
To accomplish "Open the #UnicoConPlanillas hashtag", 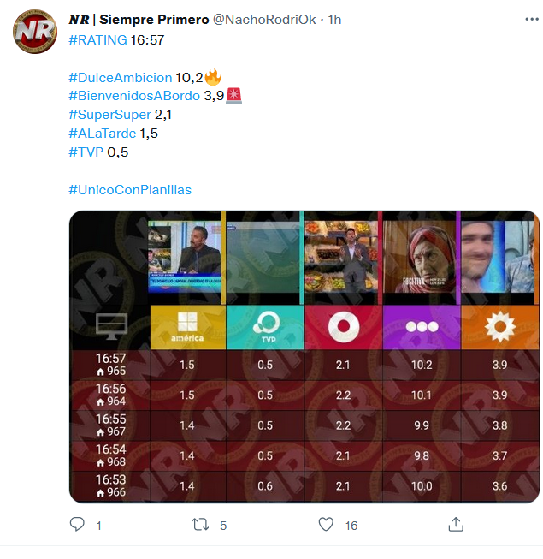I will click(130, 190).
